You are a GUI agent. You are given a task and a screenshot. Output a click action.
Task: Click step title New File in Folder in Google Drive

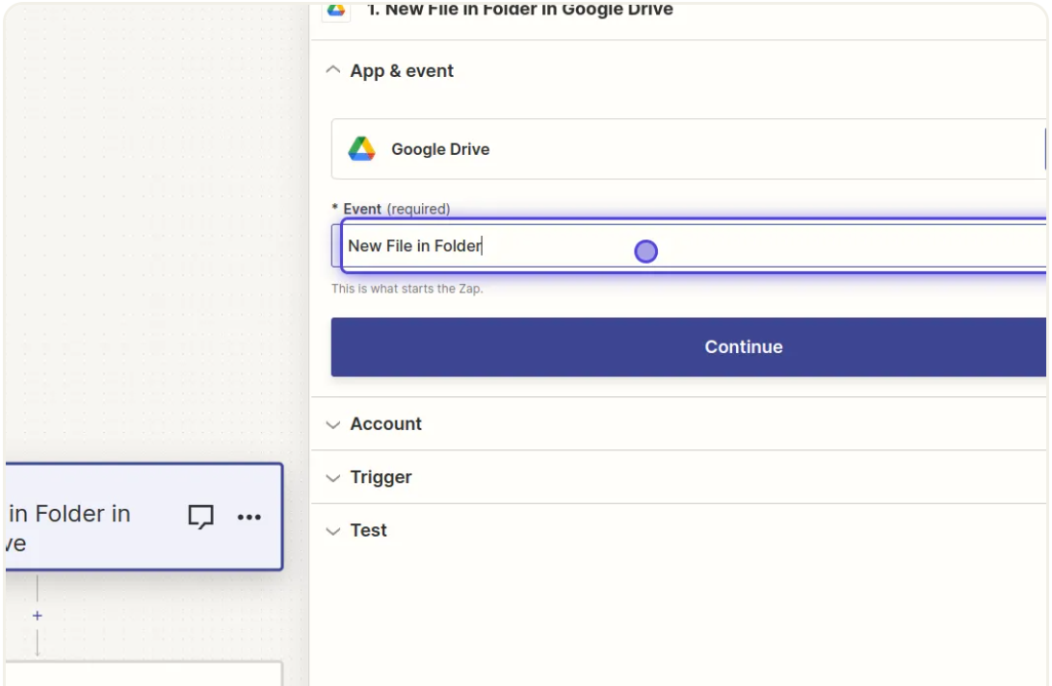(519, 10)
